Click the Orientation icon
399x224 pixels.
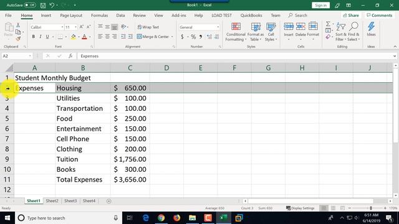124,26
